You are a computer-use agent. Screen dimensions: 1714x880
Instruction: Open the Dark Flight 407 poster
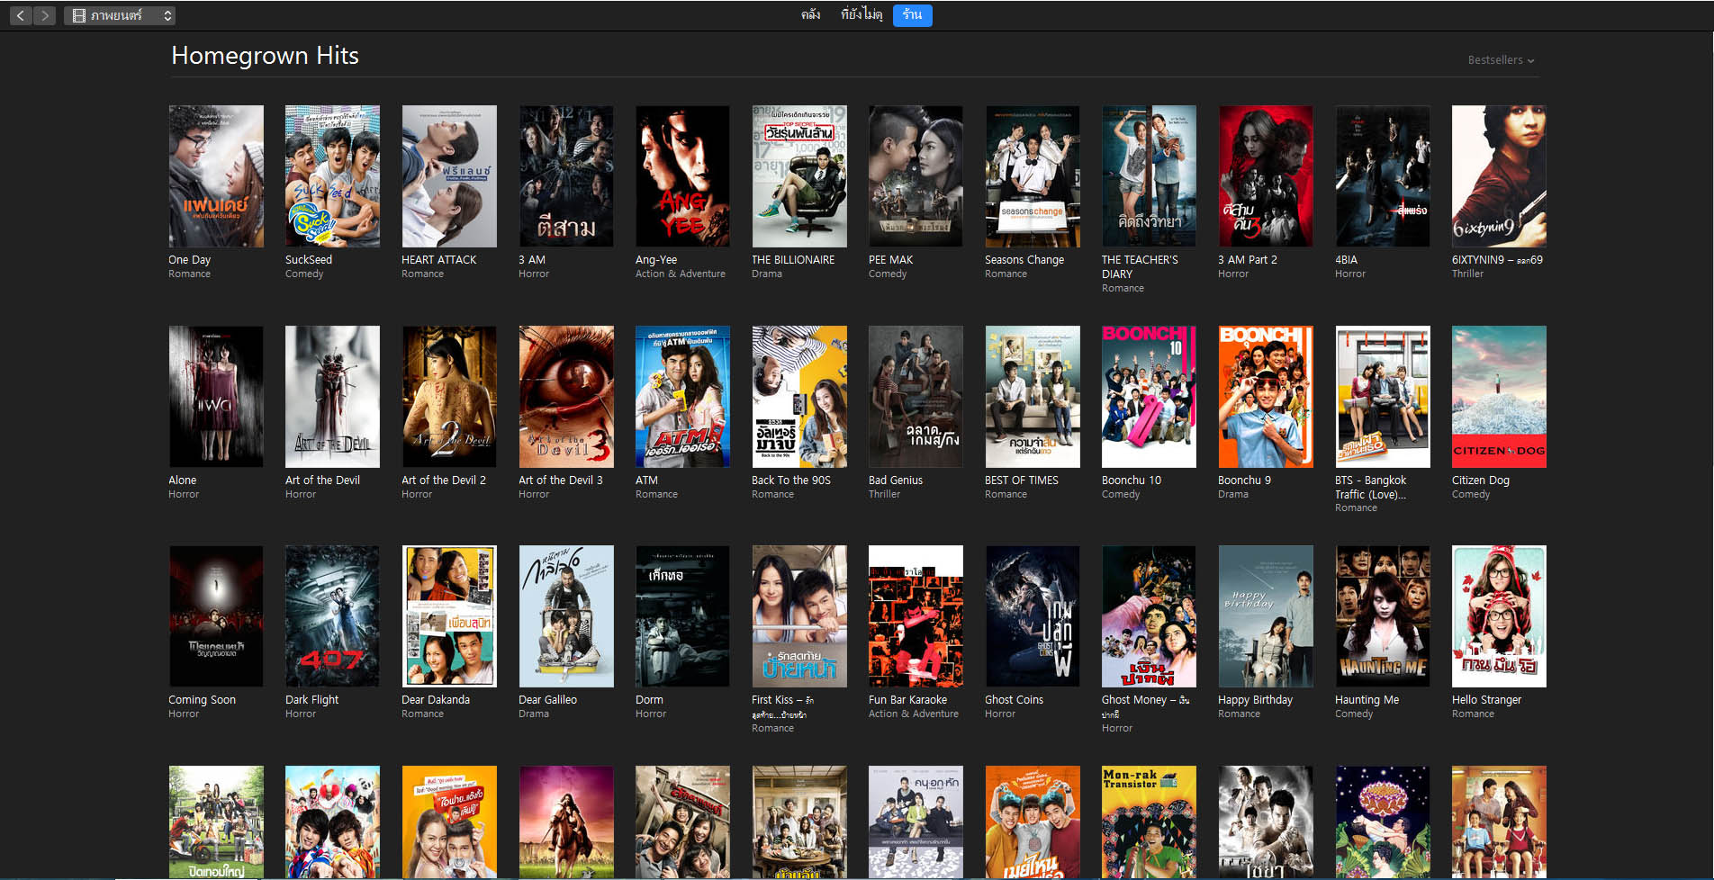[332, 616]
